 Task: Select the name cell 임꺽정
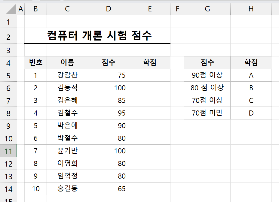tap(67, 176)
